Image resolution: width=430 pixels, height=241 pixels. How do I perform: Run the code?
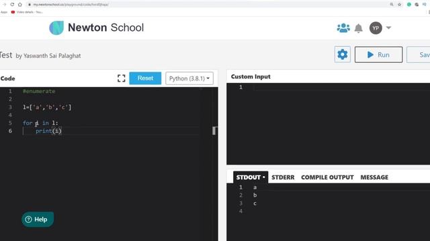pyautogui.click(x=378, y=55)
